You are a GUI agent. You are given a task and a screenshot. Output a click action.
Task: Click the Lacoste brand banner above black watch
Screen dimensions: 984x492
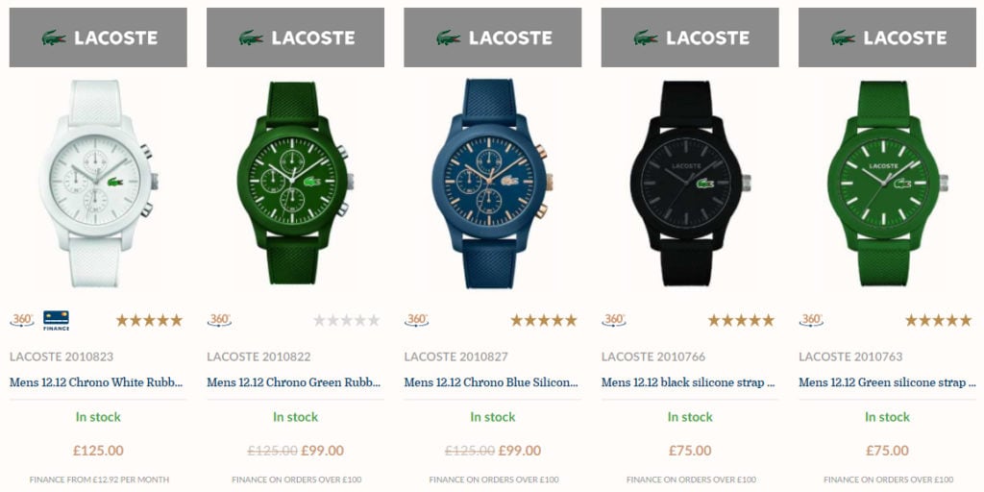click(x=690, y=37)
